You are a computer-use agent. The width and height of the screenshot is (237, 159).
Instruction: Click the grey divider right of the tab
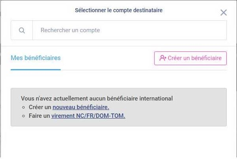point(144,70)
